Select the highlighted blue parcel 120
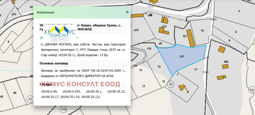Screen dimensions: 255x115 tap(181, 59)
